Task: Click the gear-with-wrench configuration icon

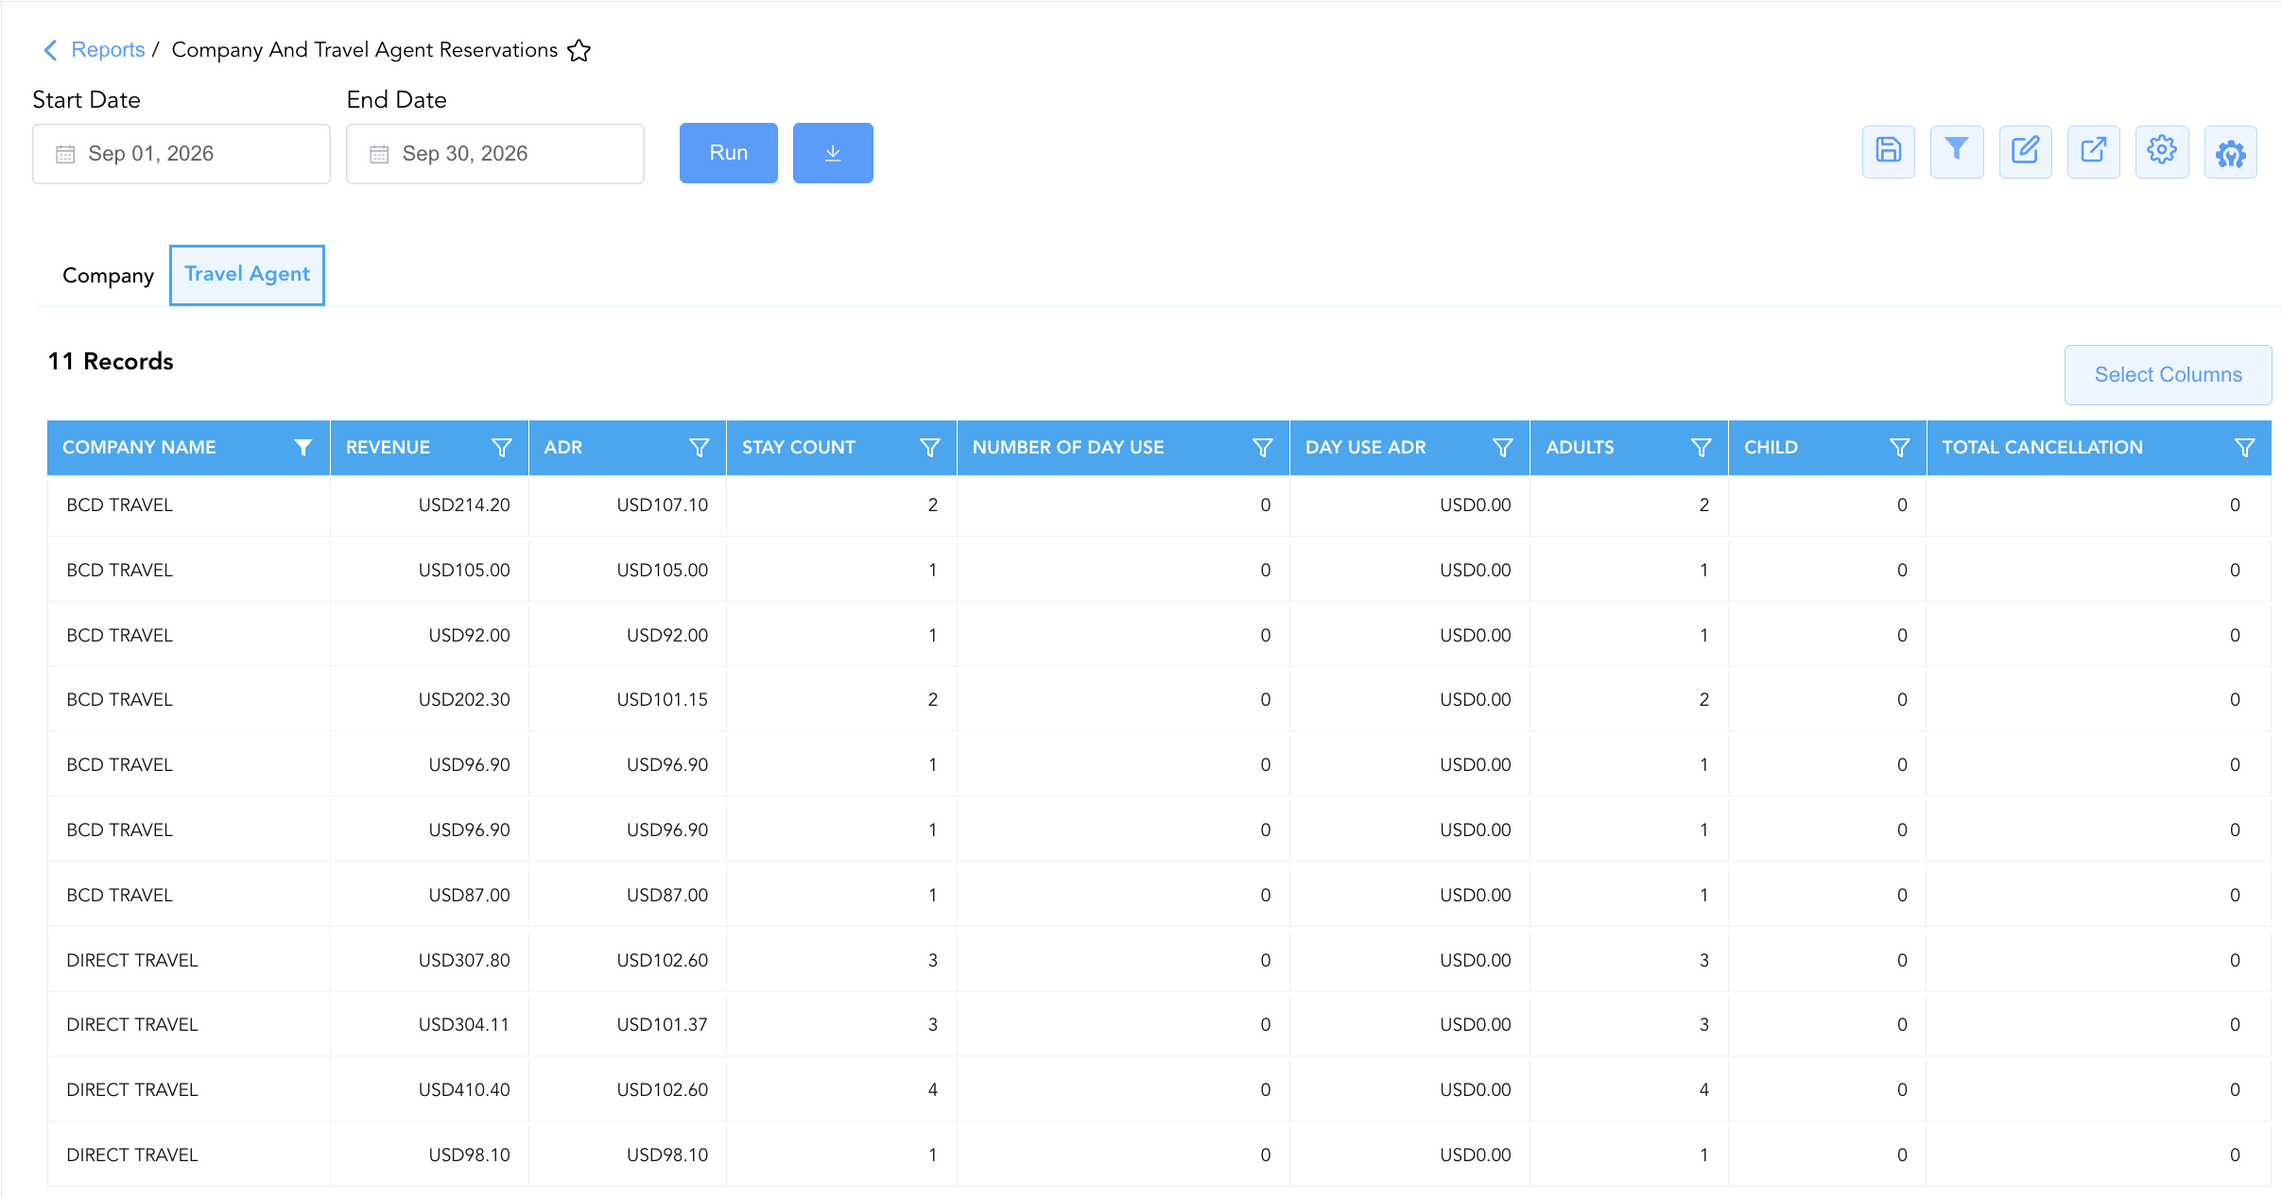Action: click(2231, 151)
